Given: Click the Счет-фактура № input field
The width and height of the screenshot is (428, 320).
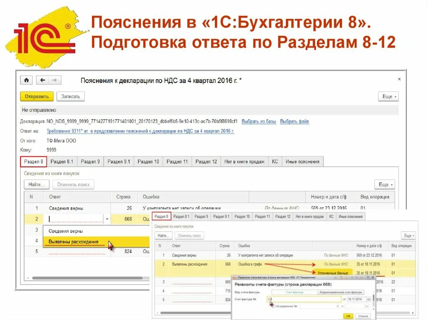Looking at the screenshot, I should (304, 299).
